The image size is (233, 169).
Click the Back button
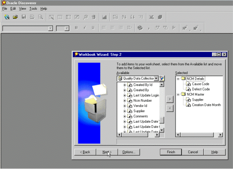[85, 152]
